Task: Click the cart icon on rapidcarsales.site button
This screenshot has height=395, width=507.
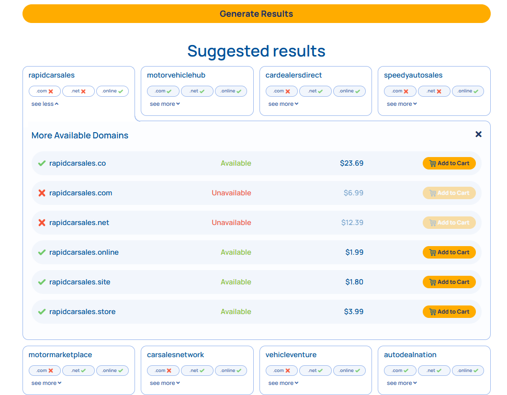Action: click(x=433, y=282)
